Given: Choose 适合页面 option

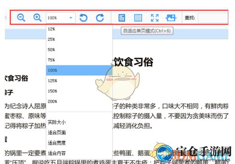Looking at the screenshot, I should point(79,132).
